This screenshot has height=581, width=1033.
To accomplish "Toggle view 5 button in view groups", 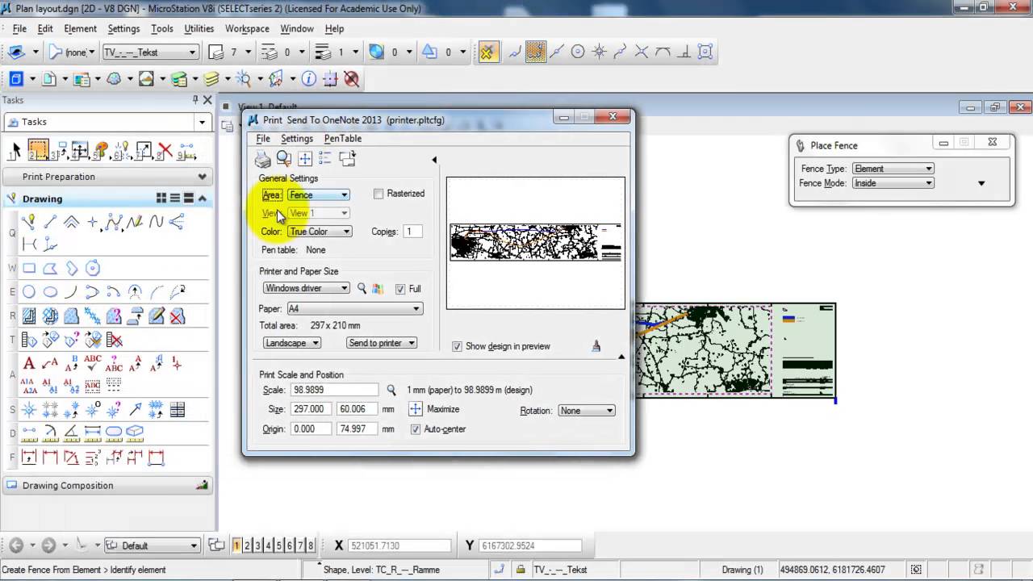I will [x=279, y=545].
